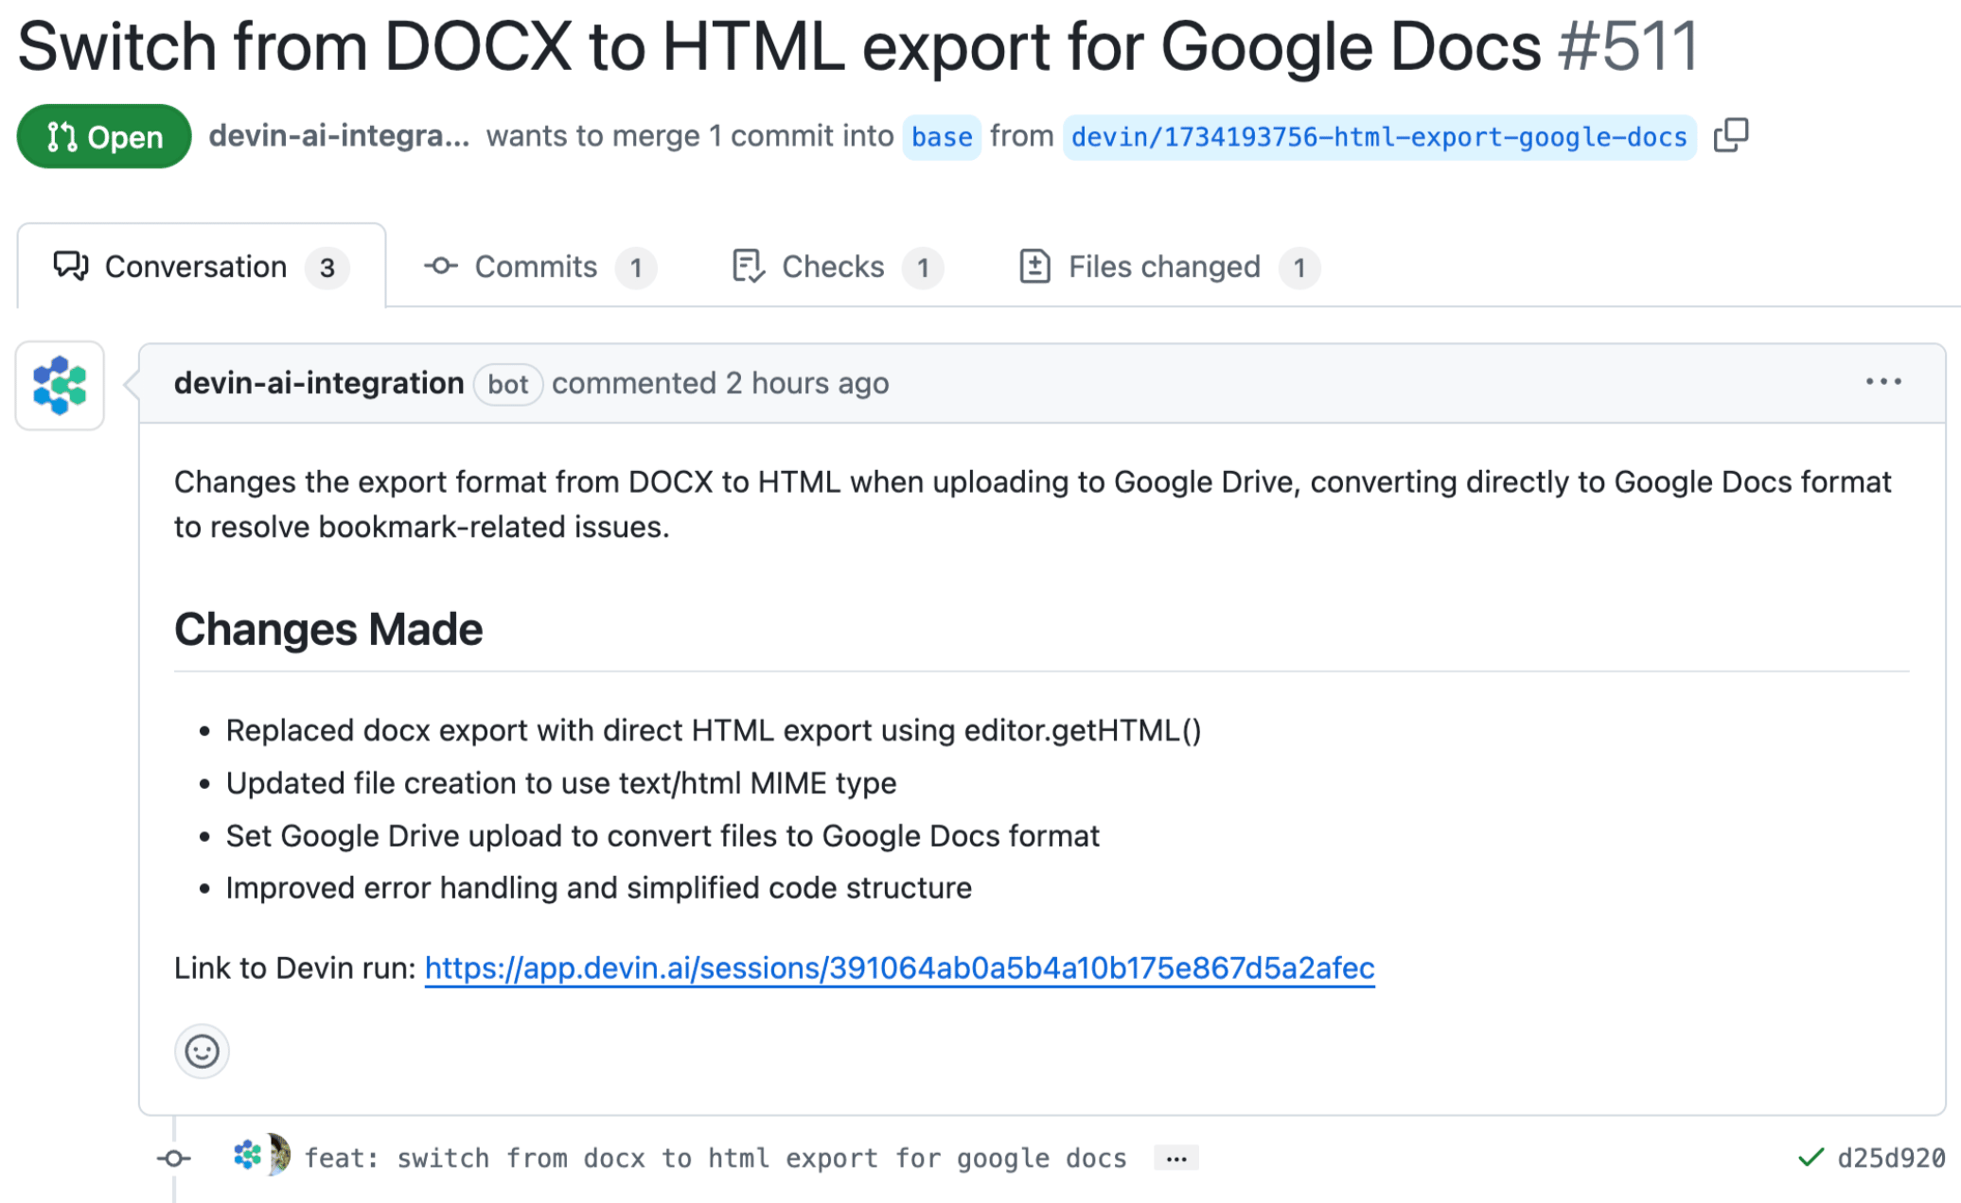Open commit hash d25d920
The width and height of the screenshot is (1961, 1203).
(x=1890, y=1158)
